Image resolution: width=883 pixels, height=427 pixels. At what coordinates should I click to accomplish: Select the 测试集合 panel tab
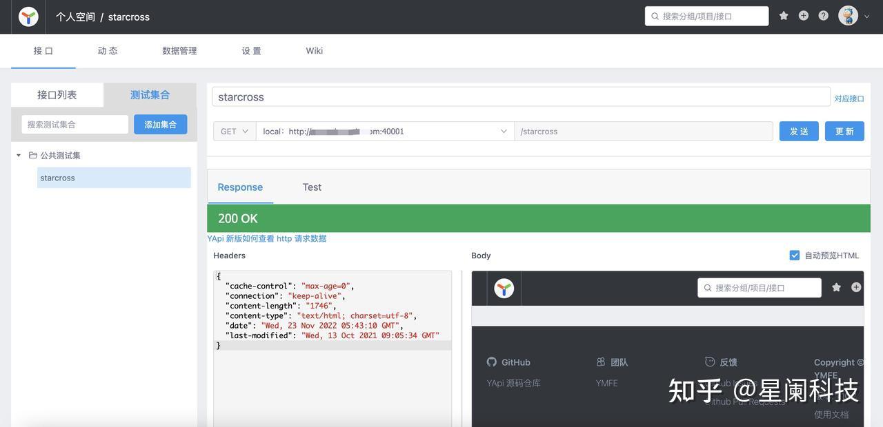click(x=150, y=95)
